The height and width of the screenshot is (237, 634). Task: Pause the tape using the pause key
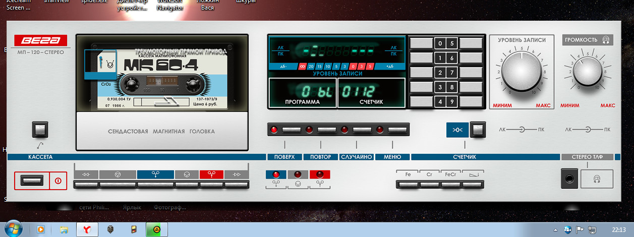click(187, 184)
